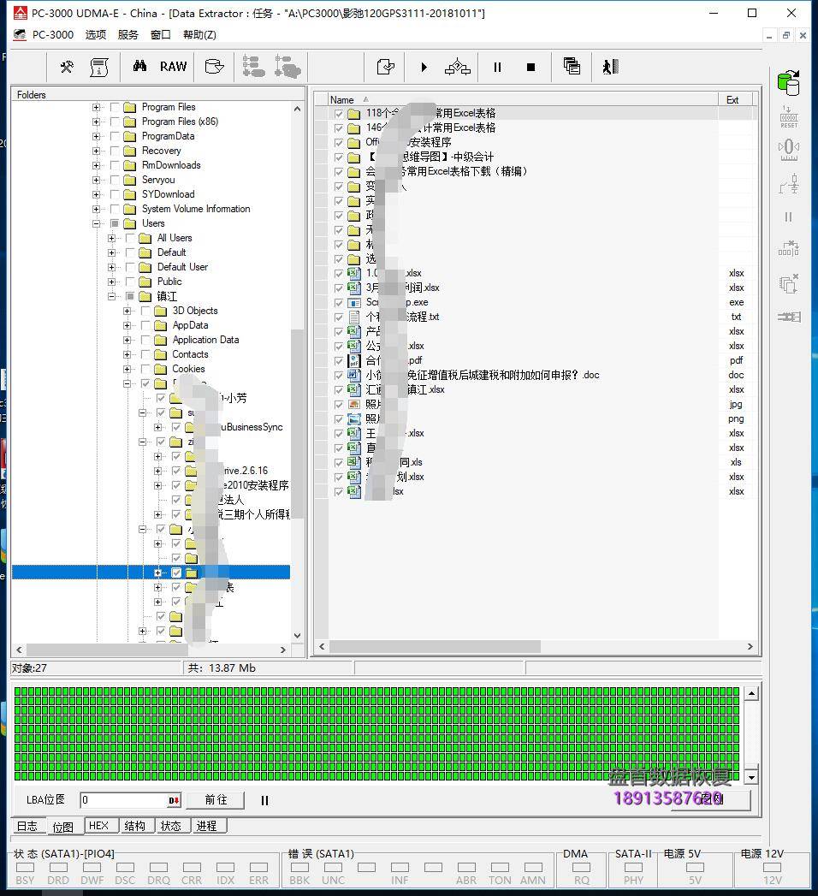This screenshot has height=896, width=818.
Task: Uncheck the .pdf file checkbox
Action: (339, 360)
